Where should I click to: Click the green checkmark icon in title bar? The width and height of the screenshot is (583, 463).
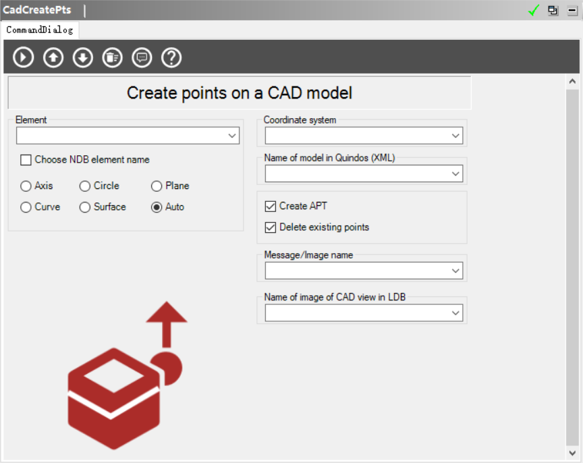coord(534,10)
